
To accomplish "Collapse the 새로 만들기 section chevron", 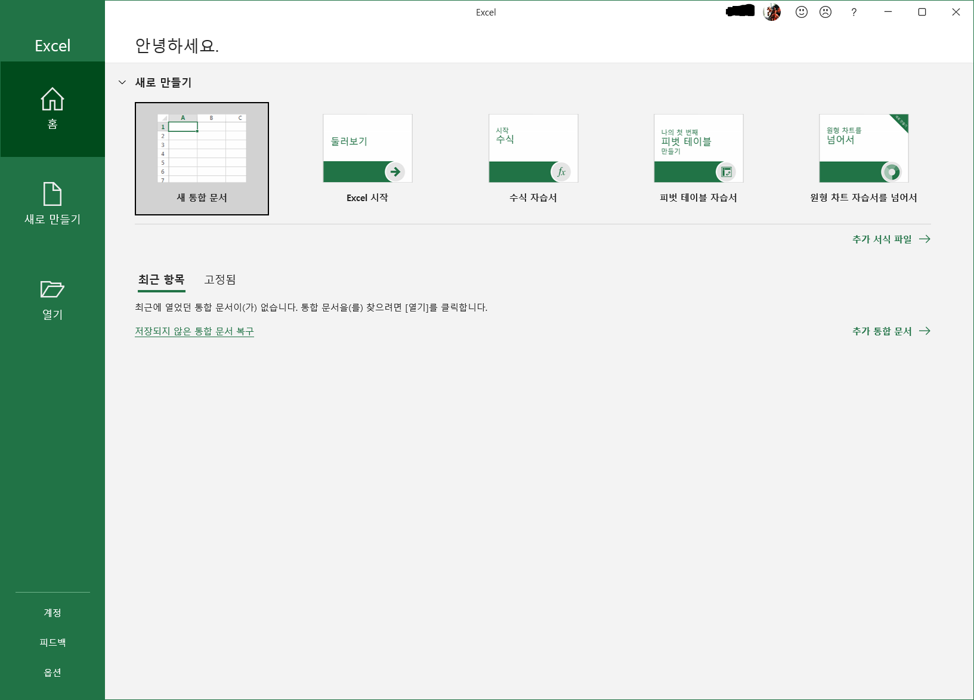I will [122, 82].
